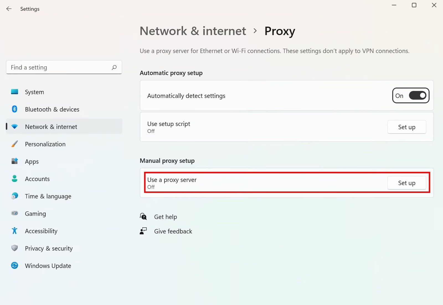This screenshot has width=443, height=305.
Task: Click the Gaming controller icon
Action: [14, 213]
